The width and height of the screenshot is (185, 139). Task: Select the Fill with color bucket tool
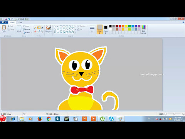pos(39,27)
